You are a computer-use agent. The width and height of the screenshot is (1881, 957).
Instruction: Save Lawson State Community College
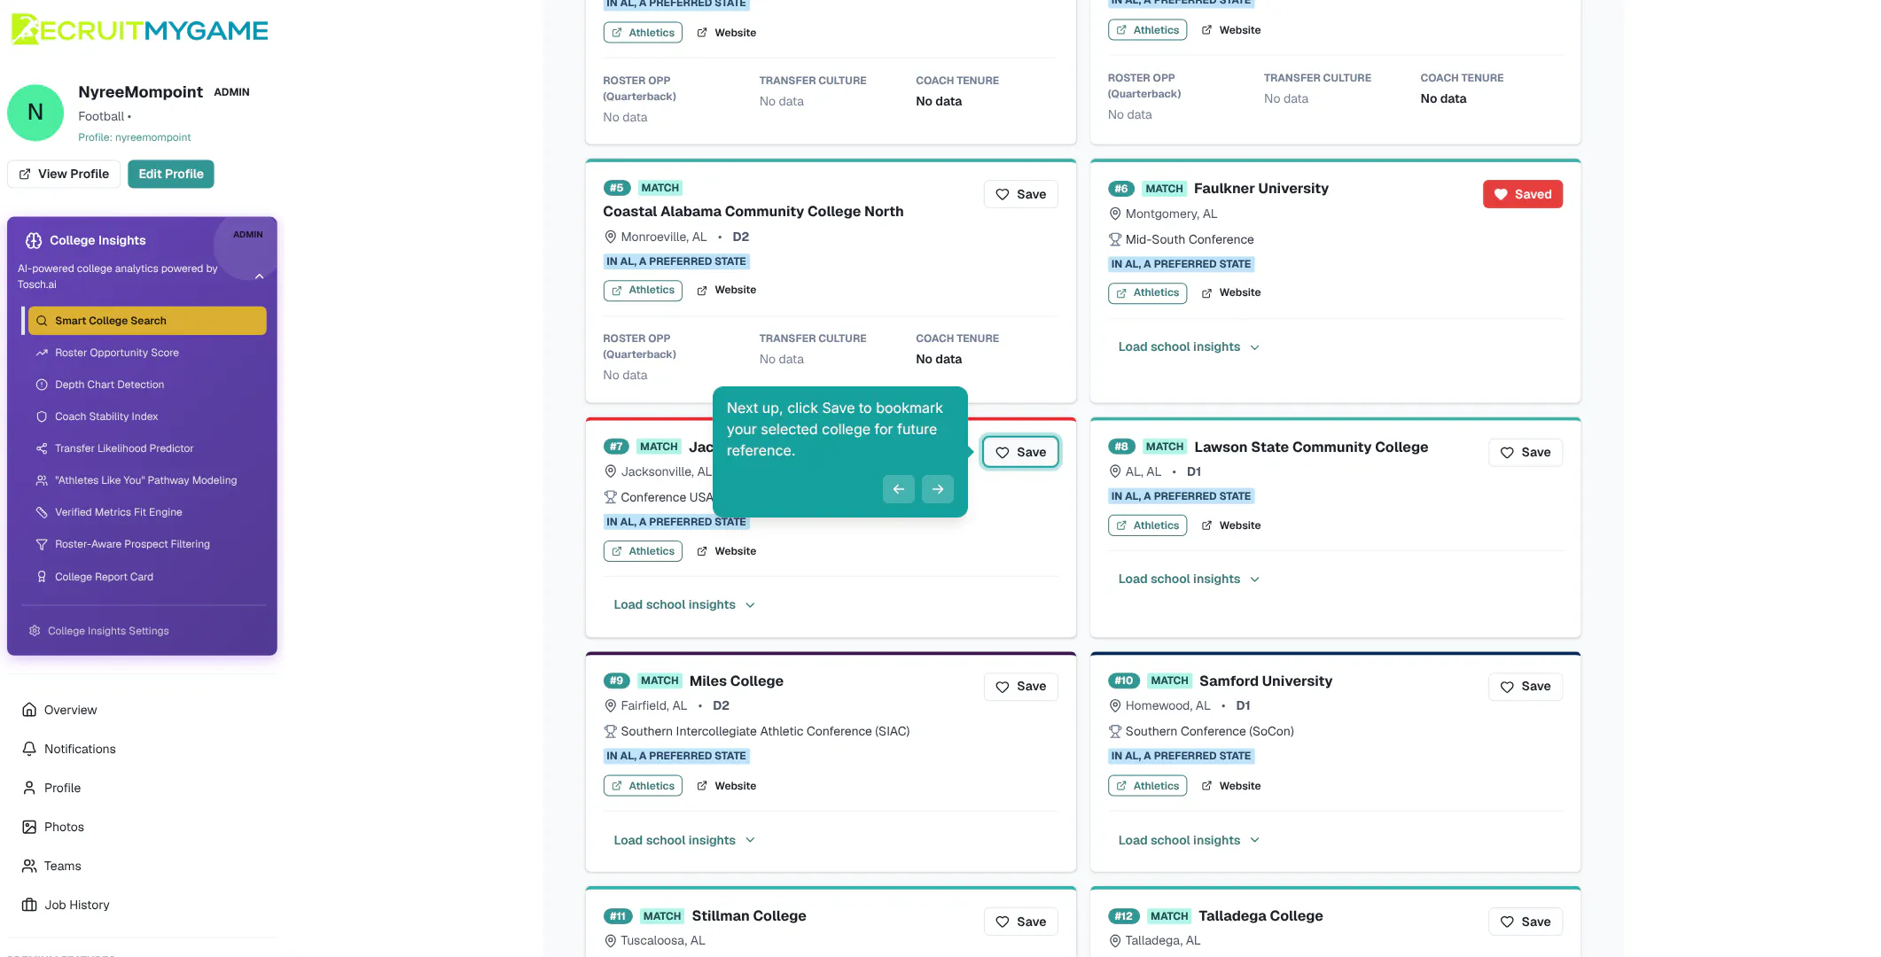[1526, 453]
